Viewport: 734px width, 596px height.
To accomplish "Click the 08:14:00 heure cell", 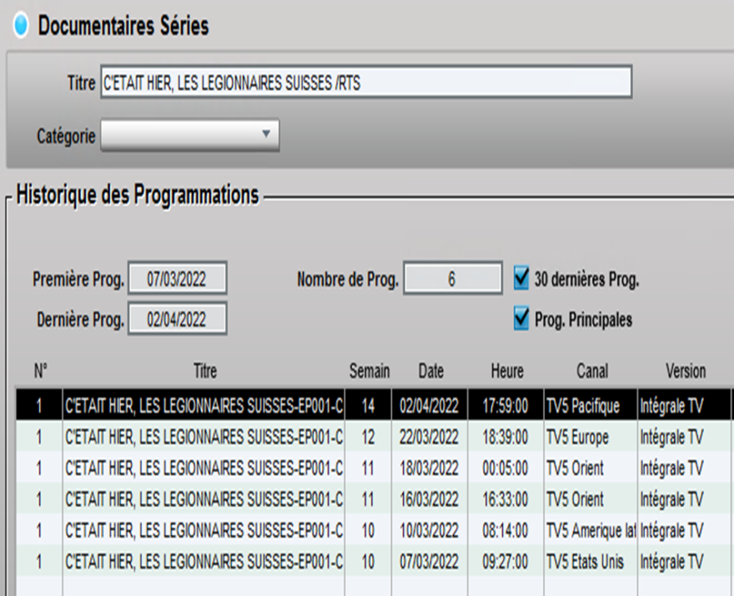I will (x=505, y=530).
